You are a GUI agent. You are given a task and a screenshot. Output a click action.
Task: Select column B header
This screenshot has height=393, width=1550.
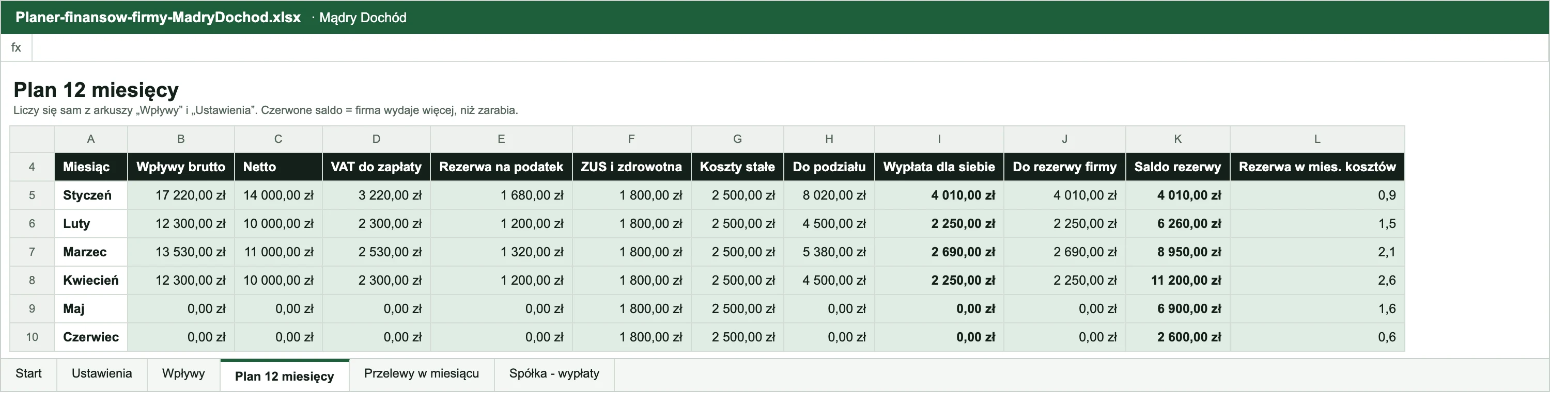pyautogui.click(x=181, y=139)
